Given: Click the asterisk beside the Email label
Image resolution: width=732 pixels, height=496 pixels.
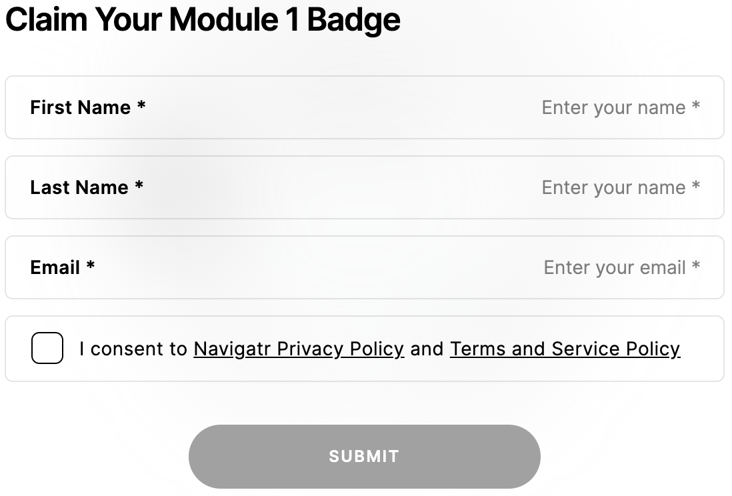Looking at the screenshot, I should point(91,267).
